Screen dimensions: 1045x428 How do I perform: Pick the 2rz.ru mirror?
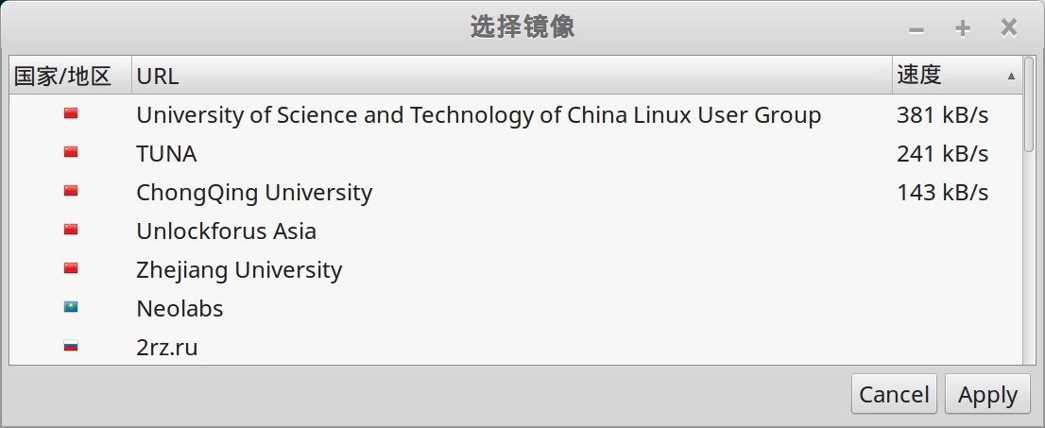tap(167, 348)
